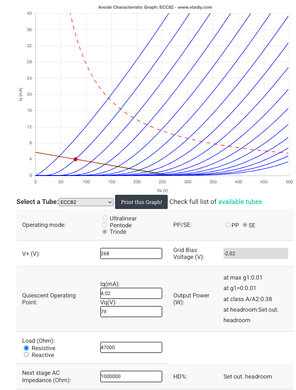Image resolution: width=296 pixels, height=390 pixels.
Task: Click the Print this Graph! button
Action: click(x=141, y=202)
